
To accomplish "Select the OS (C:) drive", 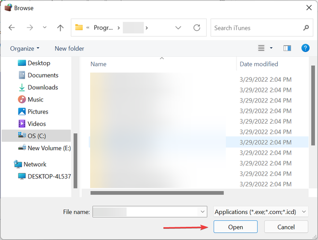I will (36, 136).
